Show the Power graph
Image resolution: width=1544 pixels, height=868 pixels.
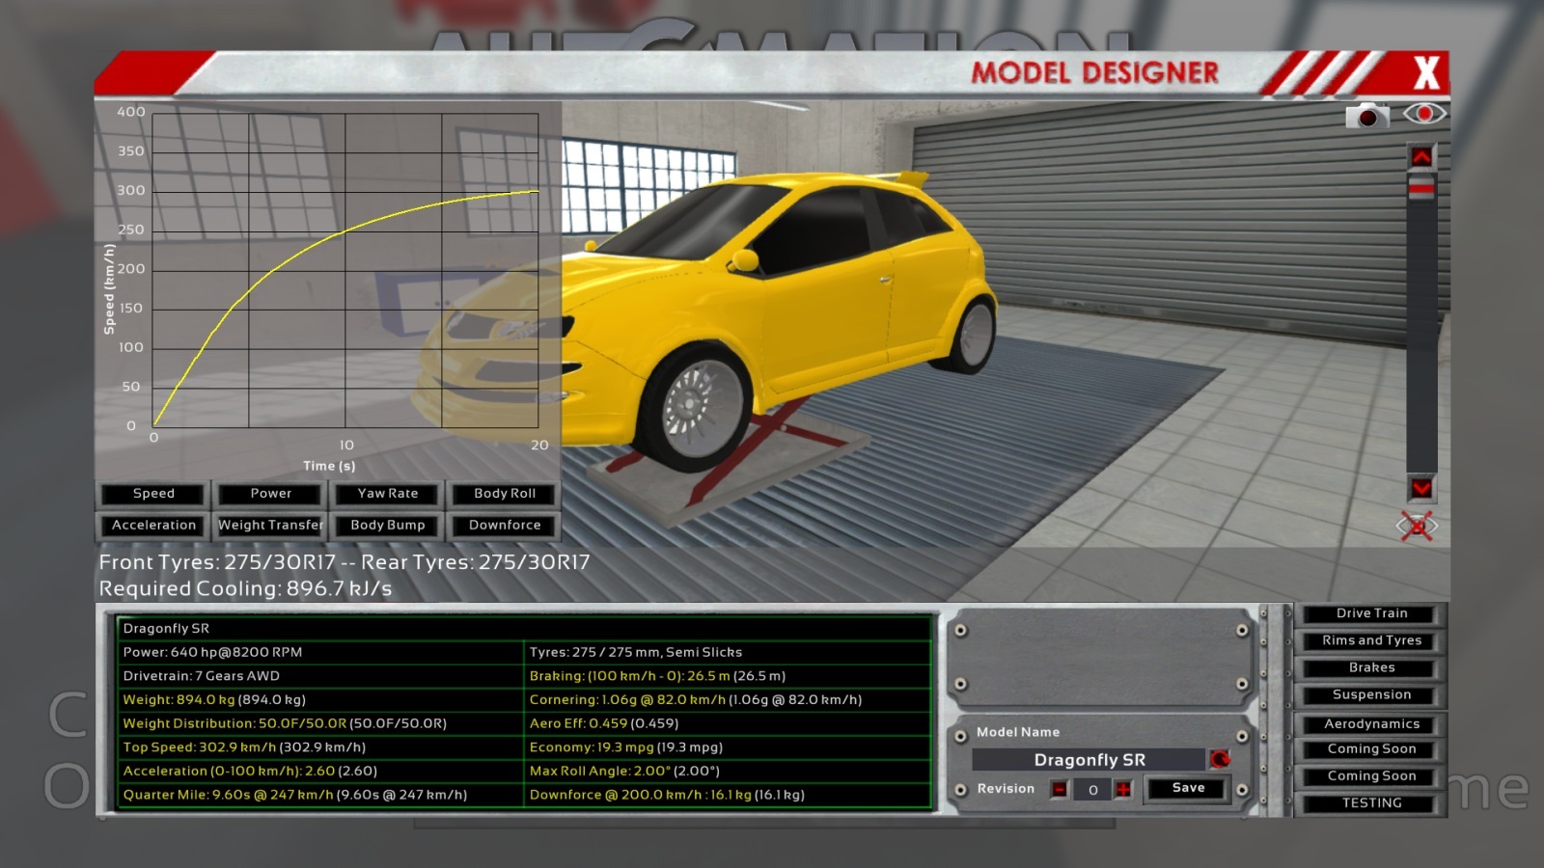pyautogui.click(x=270, y=494)
